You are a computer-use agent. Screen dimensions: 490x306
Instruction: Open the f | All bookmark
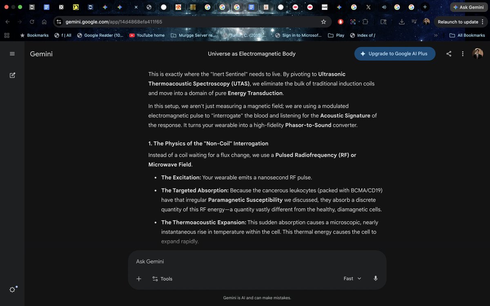point(63,35)
